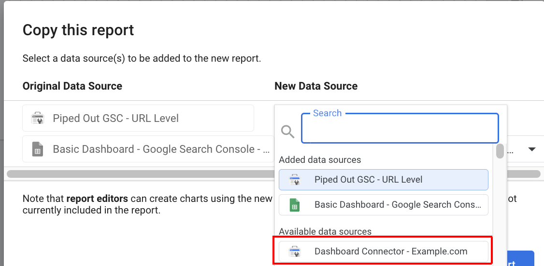Click the New Data Source column header
Viewport: 544px width, 266px height.
316,86
